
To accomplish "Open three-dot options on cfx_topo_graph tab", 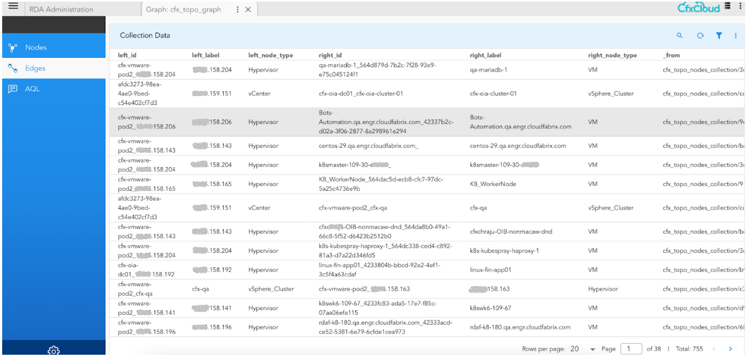I will point(237,9).
